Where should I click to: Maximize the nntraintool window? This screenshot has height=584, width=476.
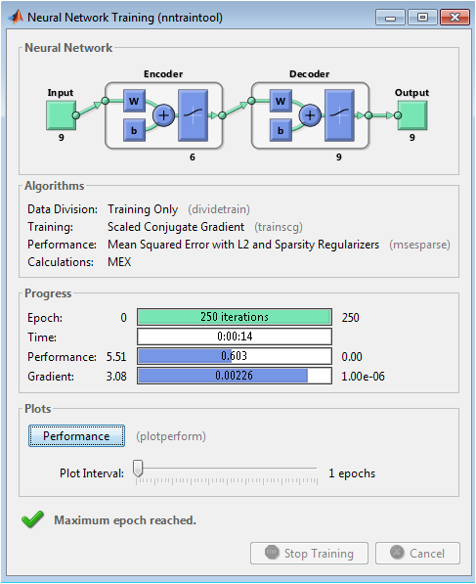pos(422,18)
